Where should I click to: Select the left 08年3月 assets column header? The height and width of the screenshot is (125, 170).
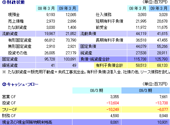[x=46, y=9]
